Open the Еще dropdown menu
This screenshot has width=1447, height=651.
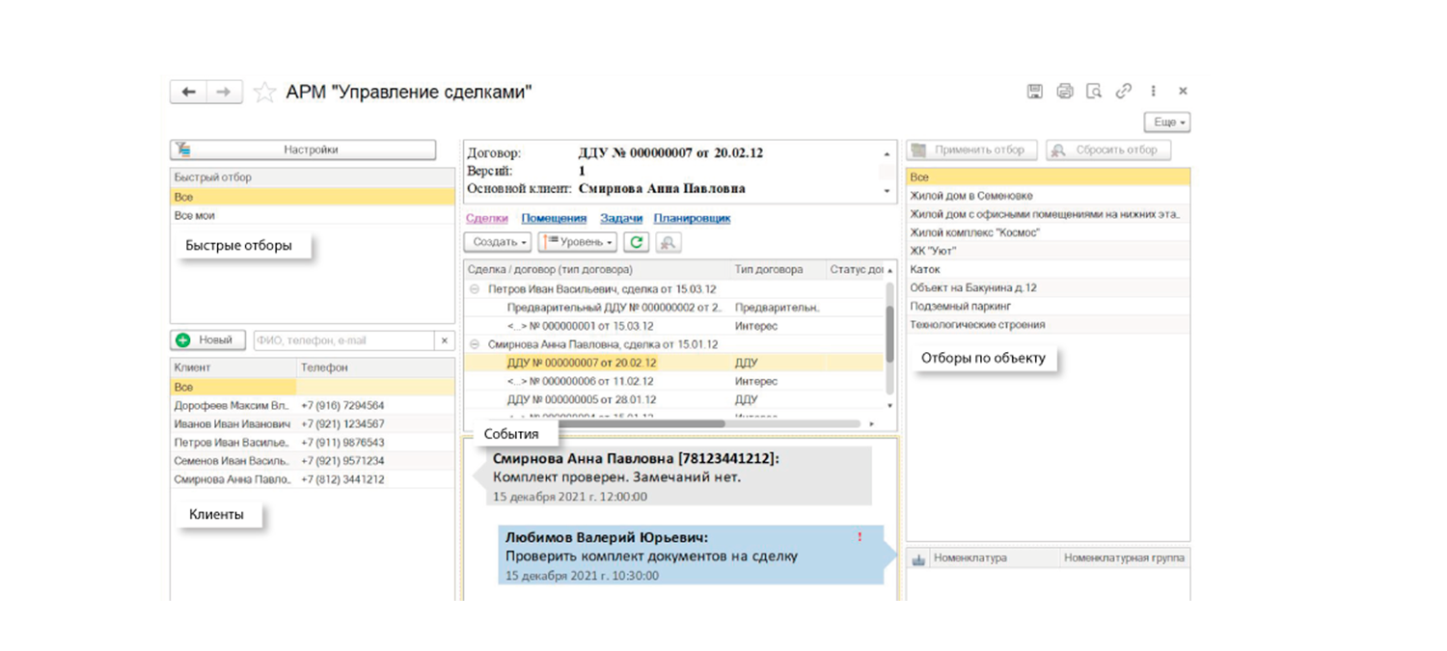(x=1167, y=122)
